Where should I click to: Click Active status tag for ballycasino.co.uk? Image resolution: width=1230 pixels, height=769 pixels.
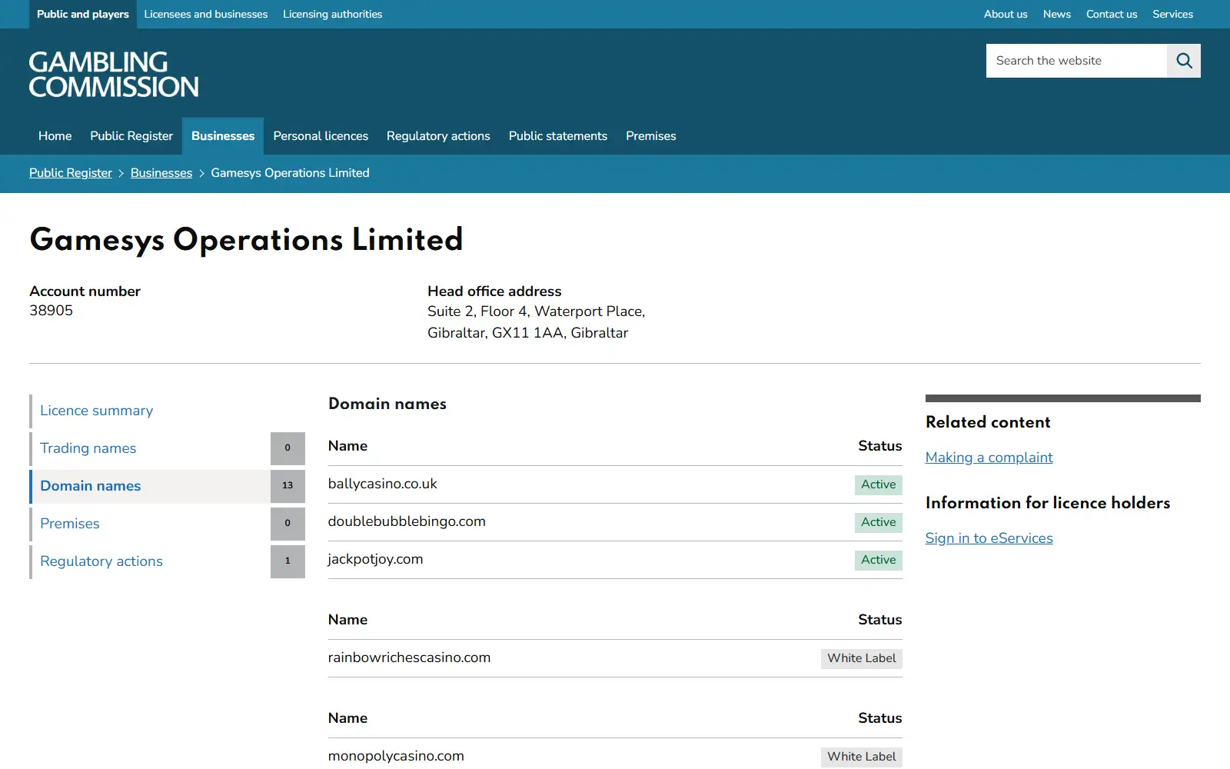[879, 484]
